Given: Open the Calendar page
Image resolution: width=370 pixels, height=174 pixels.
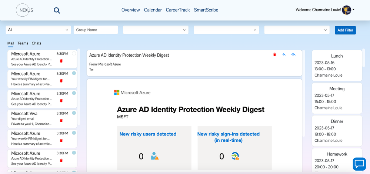Looking at the screenshot, I should click(153, 10).
